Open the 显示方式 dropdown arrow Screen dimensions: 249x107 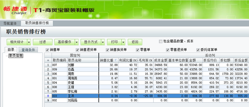click(103, 42)
